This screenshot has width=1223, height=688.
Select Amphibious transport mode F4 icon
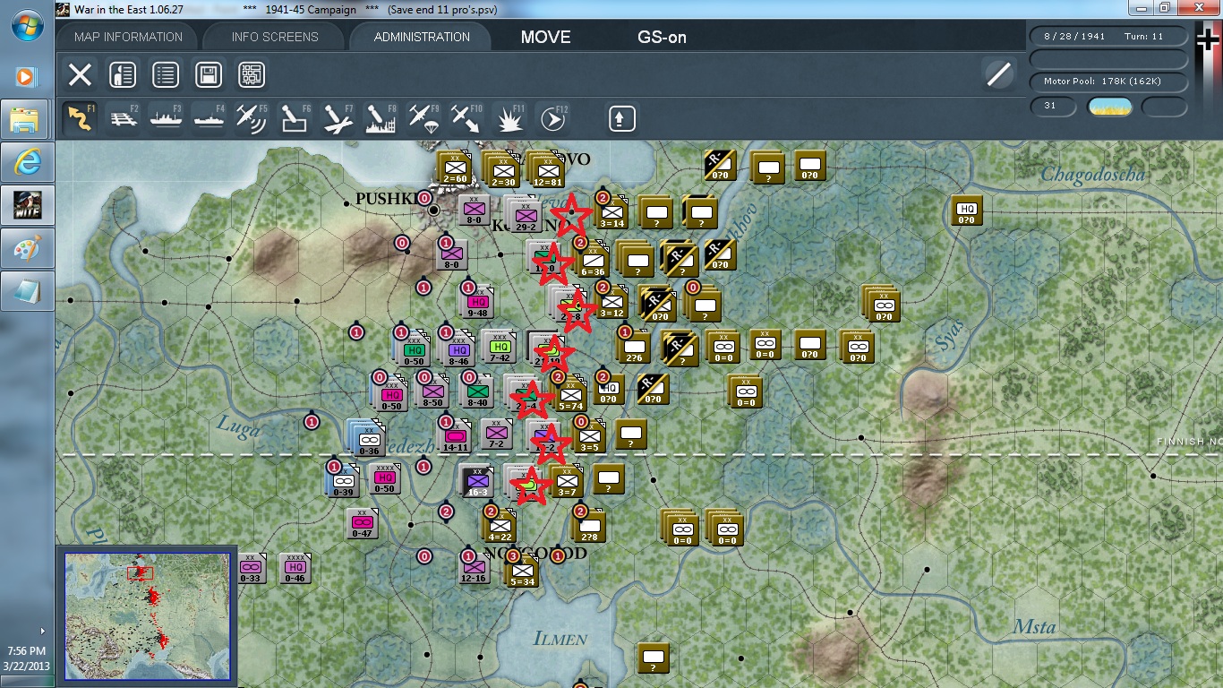pos(209,118)
